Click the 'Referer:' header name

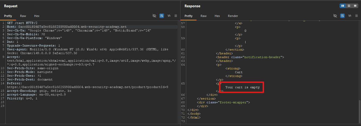click(x=15, y=83)
